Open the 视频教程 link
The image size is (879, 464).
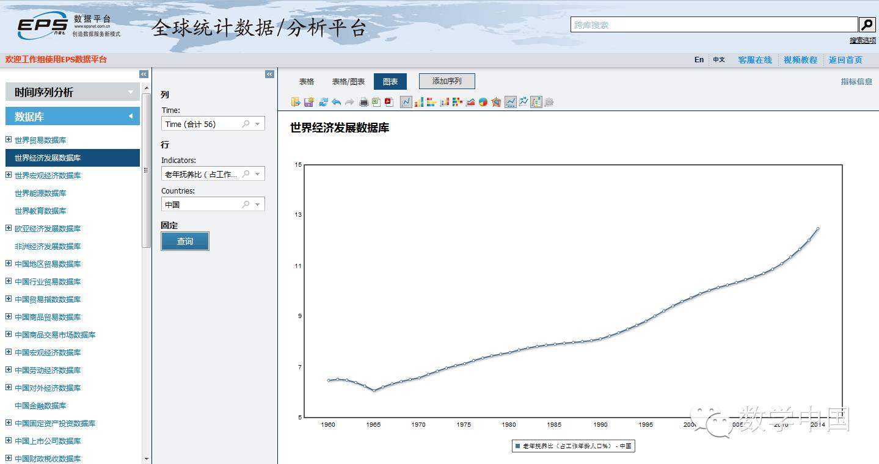(x=800, y=60)
